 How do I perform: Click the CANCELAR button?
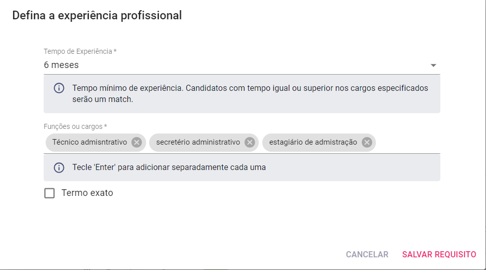[x=367, y=254]
